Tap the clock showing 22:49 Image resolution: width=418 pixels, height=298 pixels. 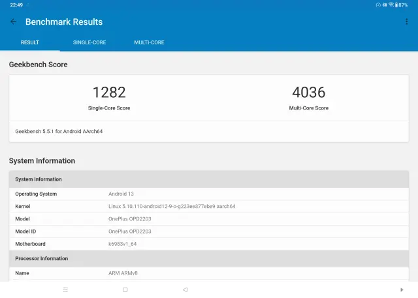point(16,5)
